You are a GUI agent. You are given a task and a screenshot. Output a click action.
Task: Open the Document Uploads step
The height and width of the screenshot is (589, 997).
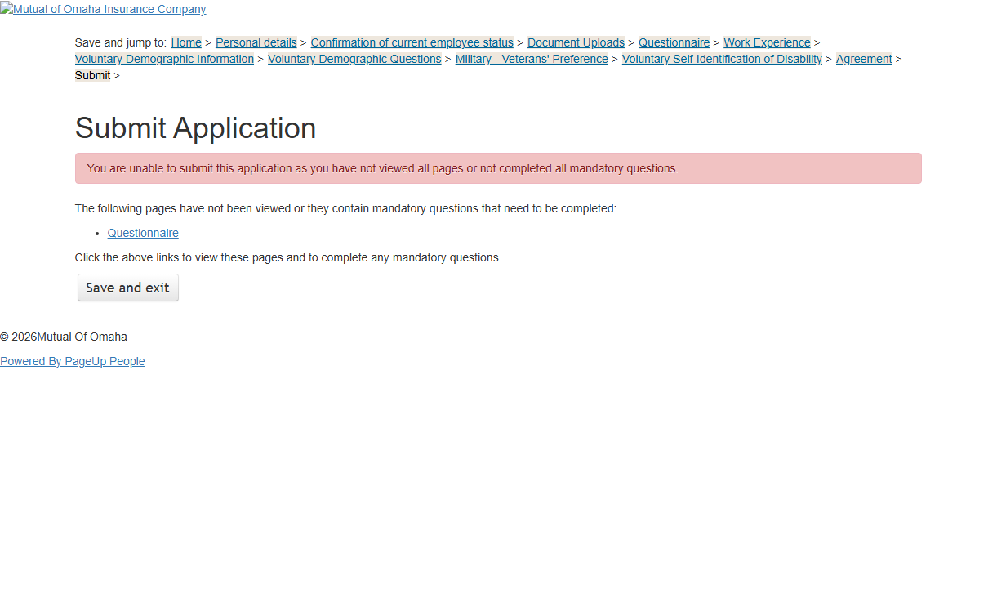tap(576, 42)
